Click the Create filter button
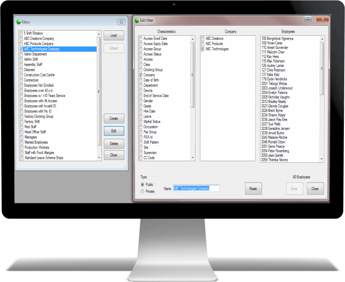Image resolution: width=345 pixels, height=282 pixels. 114,118
